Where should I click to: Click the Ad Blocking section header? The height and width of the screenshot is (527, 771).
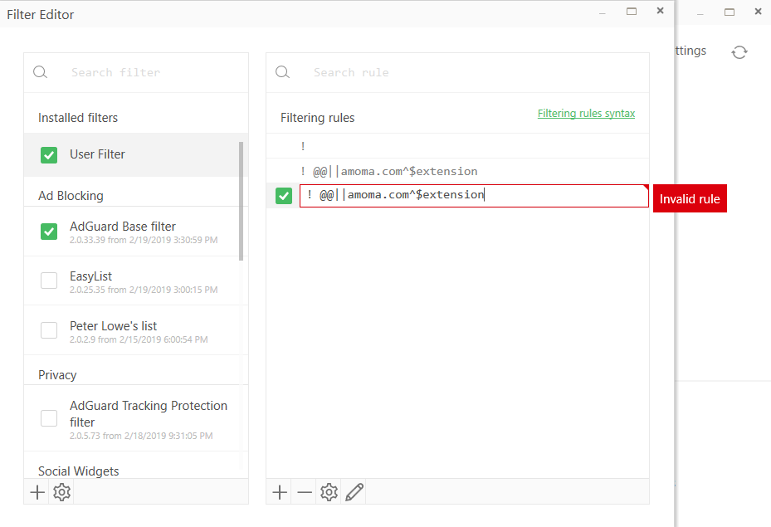pyautogui.click(x=71, y=196)
